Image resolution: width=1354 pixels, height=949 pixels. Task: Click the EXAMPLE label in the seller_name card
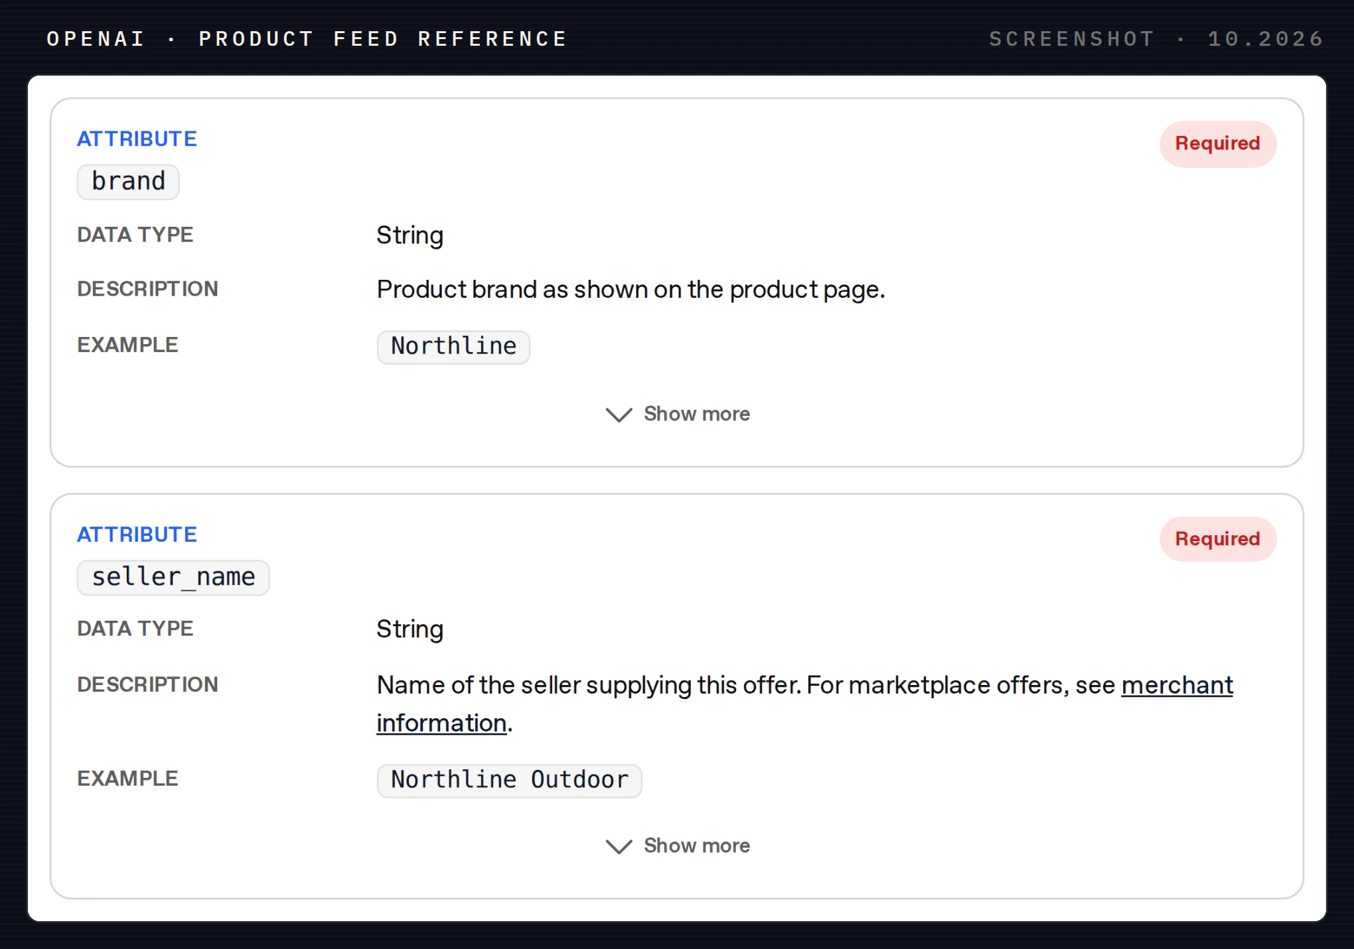tap(127, 779)
